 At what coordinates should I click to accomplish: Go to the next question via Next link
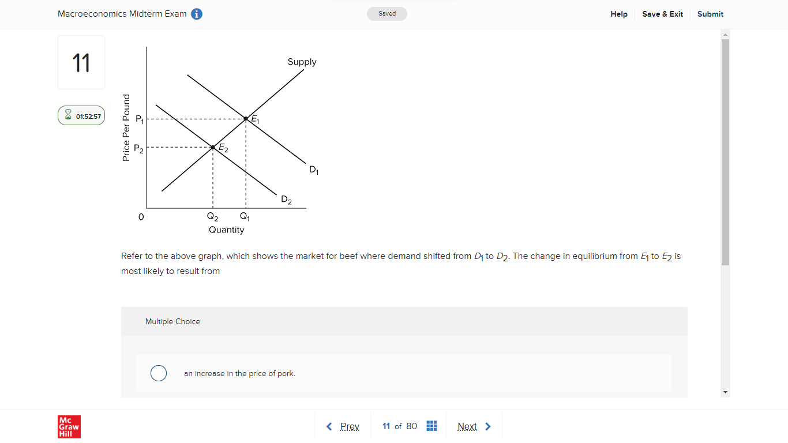pyautogui.click(x=467, y=426)
